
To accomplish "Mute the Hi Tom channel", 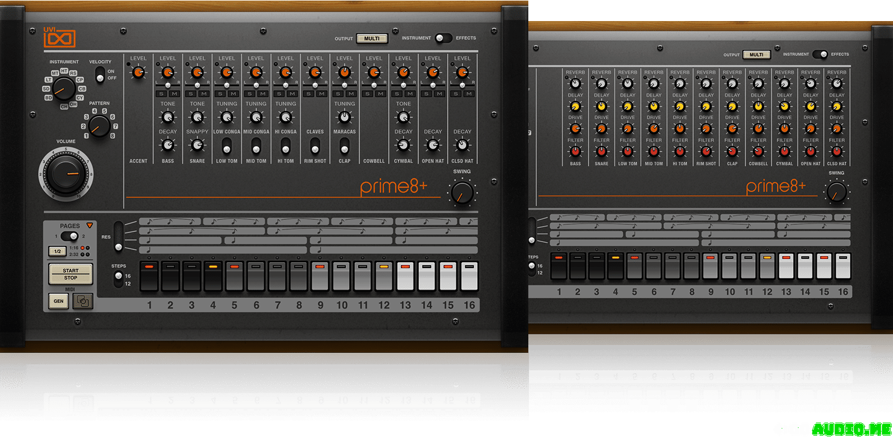I will point(291,94).
